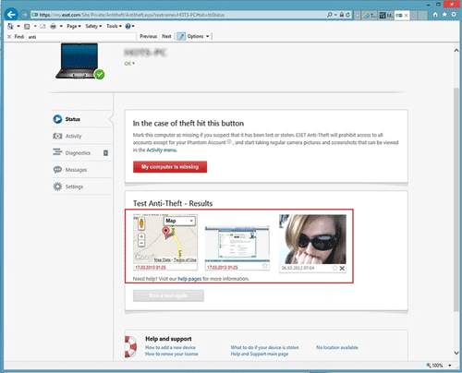Screen dimensions: 462x373
Task: Zoom in on the map with plus
Action: pyautogui.click(x=141, y=236)
